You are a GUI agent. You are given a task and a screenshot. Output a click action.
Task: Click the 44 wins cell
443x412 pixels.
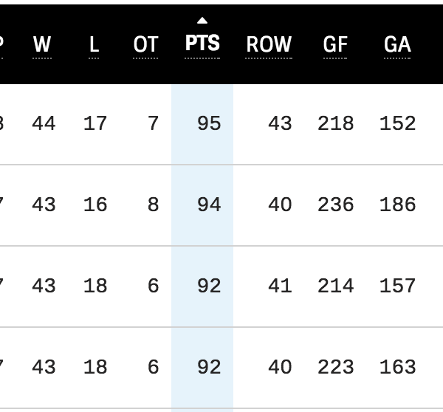click(x=44, y=123)
